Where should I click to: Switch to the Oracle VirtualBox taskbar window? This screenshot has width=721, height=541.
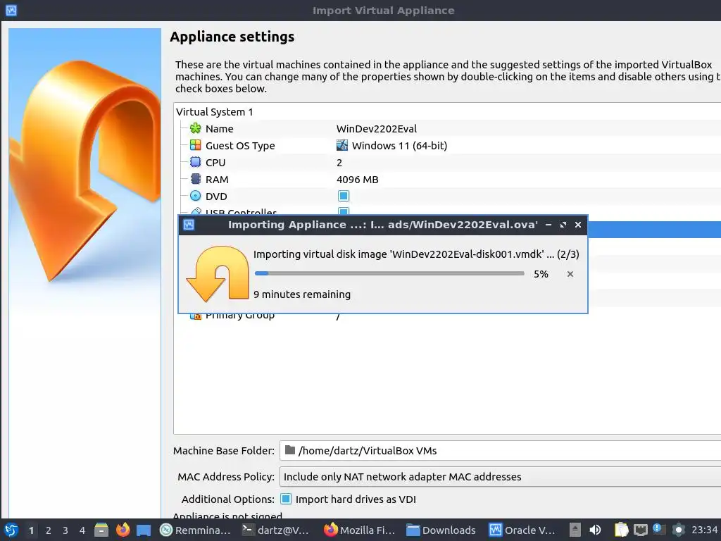click(522, 530)
